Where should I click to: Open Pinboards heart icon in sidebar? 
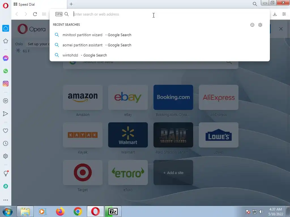(6, 131)
